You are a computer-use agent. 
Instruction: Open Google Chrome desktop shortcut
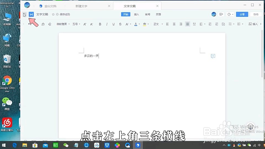[7, 84]
